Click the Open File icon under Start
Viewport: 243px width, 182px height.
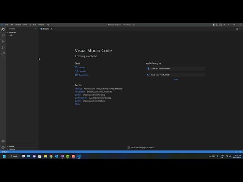point(76,71)
